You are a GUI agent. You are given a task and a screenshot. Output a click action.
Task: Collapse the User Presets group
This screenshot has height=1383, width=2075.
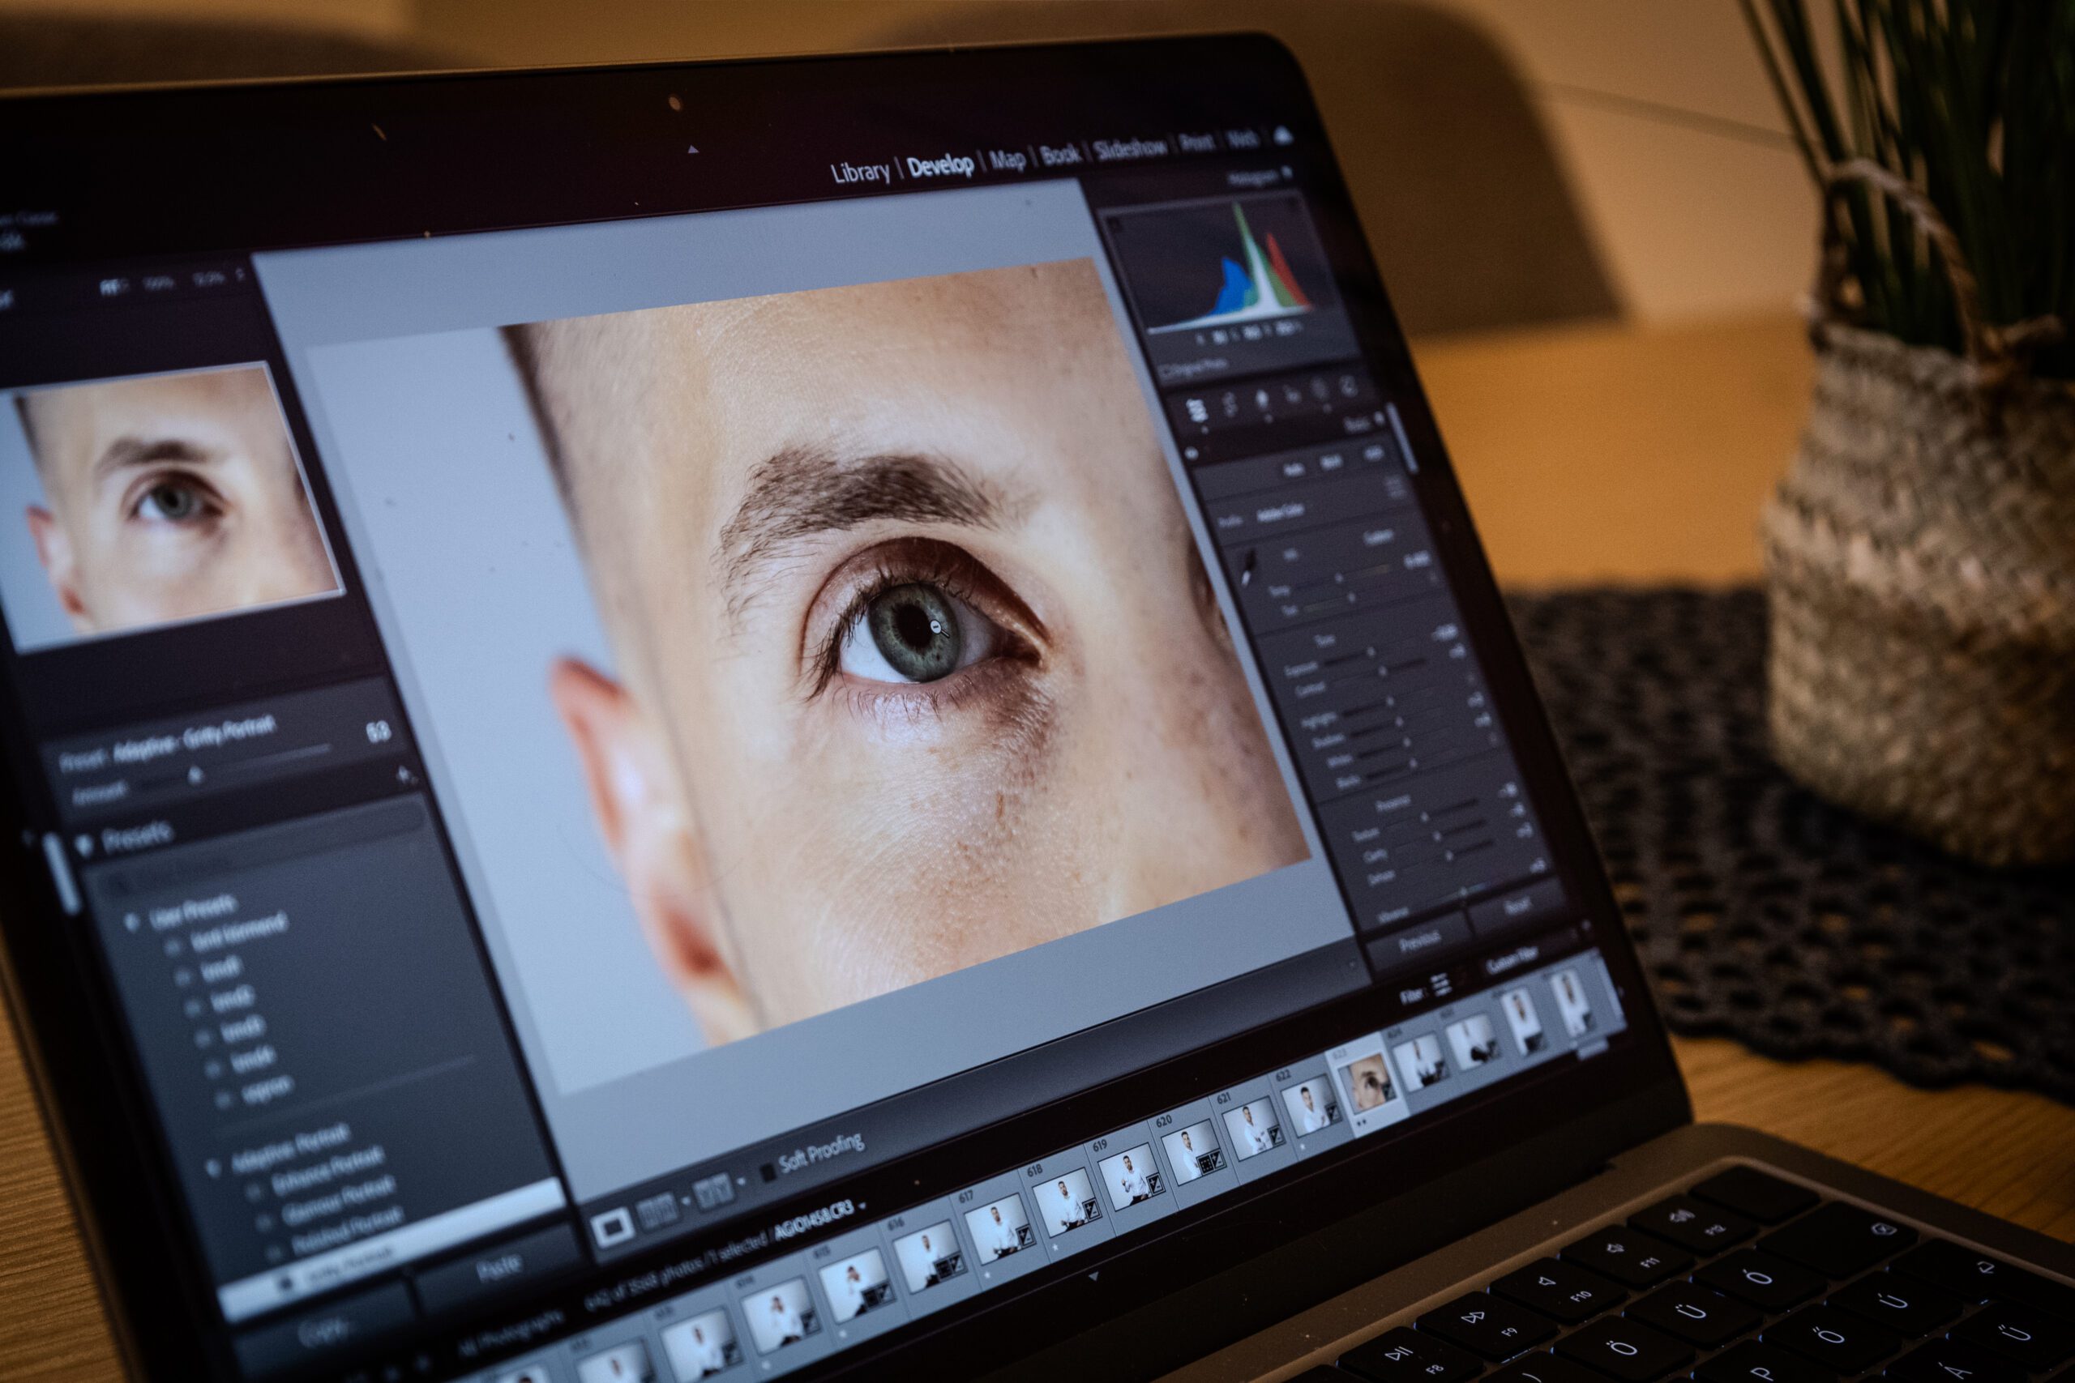pos(134,924)
